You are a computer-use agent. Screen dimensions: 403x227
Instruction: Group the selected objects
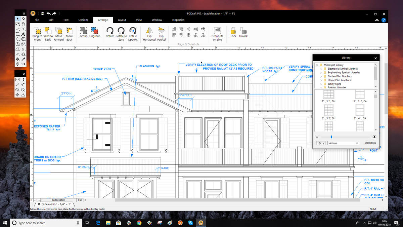[x=84, y=31]
